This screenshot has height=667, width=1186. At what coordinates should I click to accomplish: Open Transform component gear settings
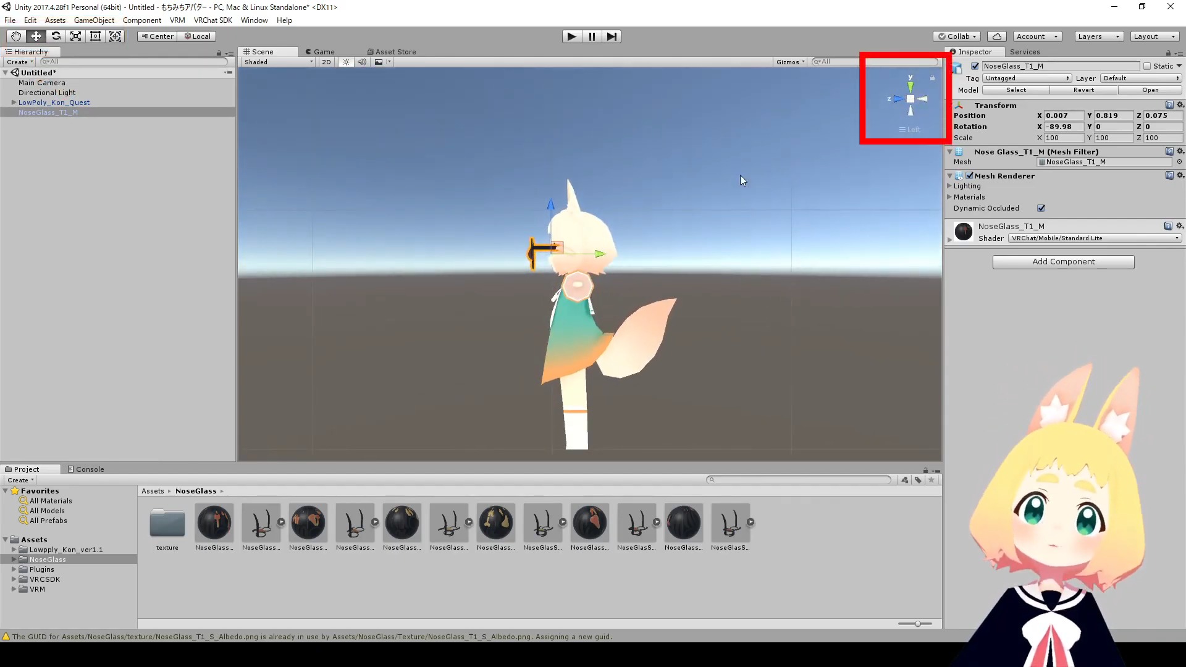pyautogui.click(x=1180, y=105)
